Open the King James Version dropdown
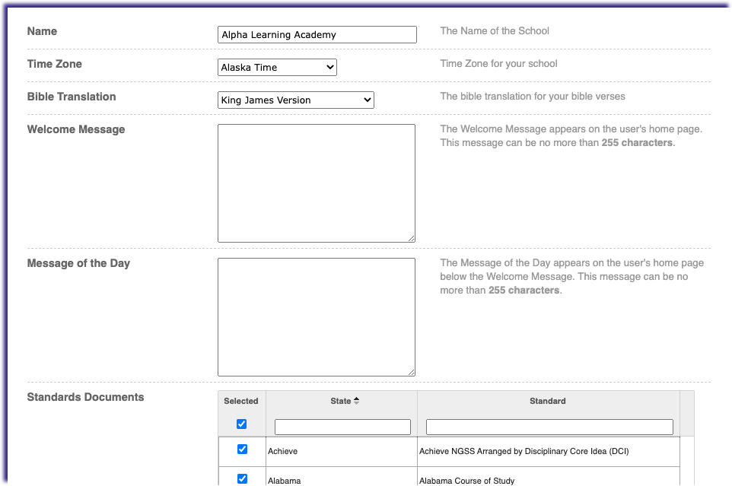The image size is (732, 486). coord(295,100)
